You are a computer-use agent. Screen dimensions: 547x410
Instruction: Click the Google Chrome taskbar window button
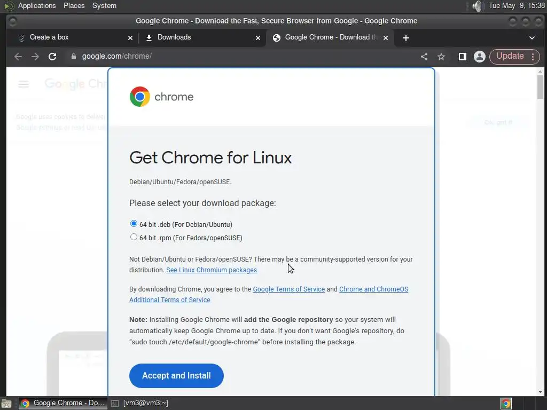63,403
